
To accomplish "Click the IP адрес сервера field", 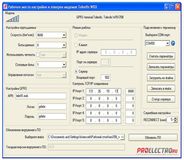I will click(119, 52).
